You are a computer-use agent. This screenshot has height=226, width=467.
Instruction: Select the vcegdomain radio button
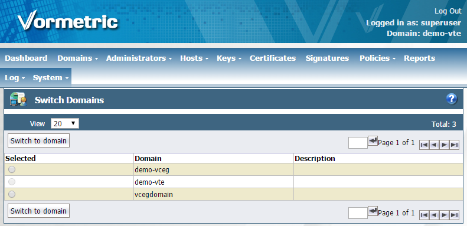pos(12,194)
